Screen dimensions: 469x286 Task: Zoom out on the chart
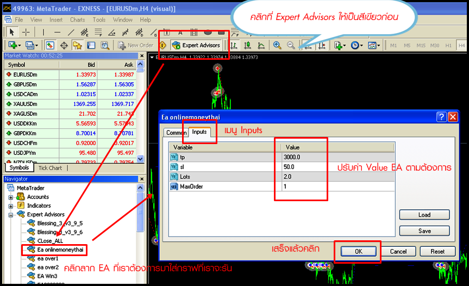coord(291,45)
